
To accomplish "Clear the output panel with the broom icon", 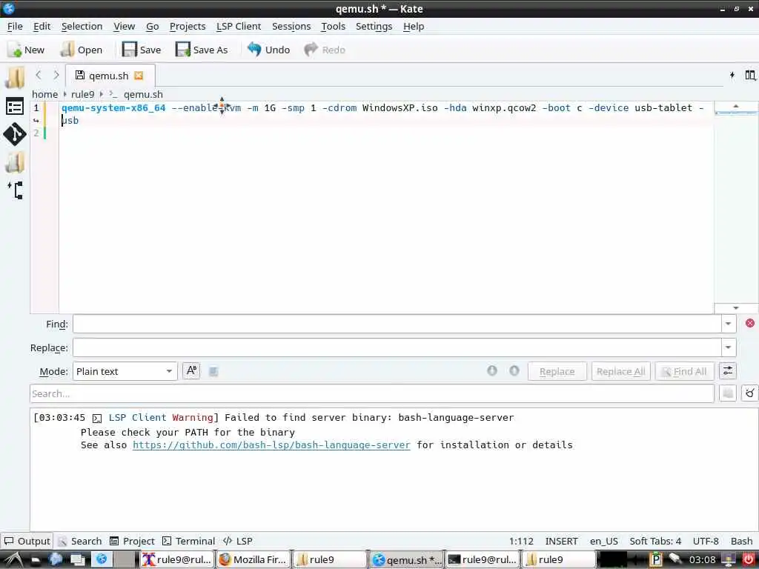I will click(x=750, y=393).
